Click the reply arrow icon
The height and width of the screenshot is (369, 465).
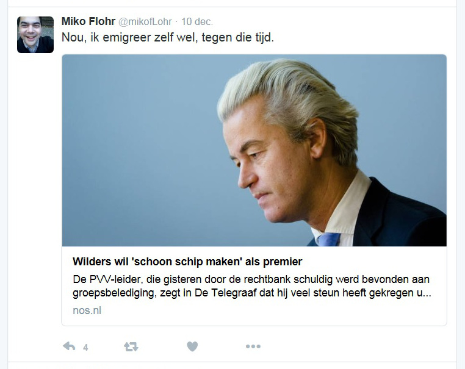point(69,346)
